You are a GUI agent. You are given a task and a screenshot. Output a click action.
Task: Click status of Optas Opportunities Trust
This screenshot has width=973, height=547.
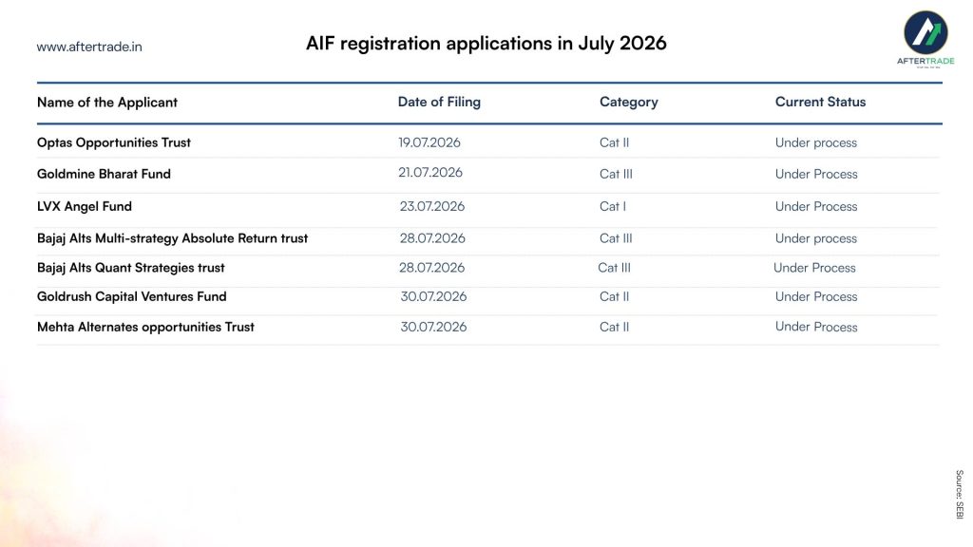tap(816, 142)
